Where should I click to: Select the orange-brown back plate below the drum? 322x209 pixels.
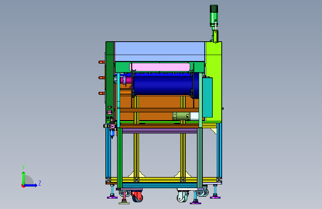159,108
